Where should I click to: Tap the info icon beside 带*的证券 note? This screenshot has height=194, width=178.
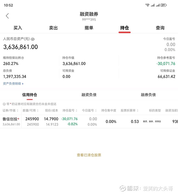coord(4,104)
